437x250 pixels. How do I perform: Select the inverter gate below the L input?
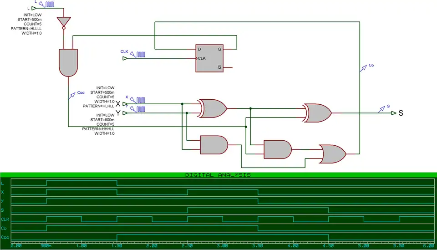point(64,22)
